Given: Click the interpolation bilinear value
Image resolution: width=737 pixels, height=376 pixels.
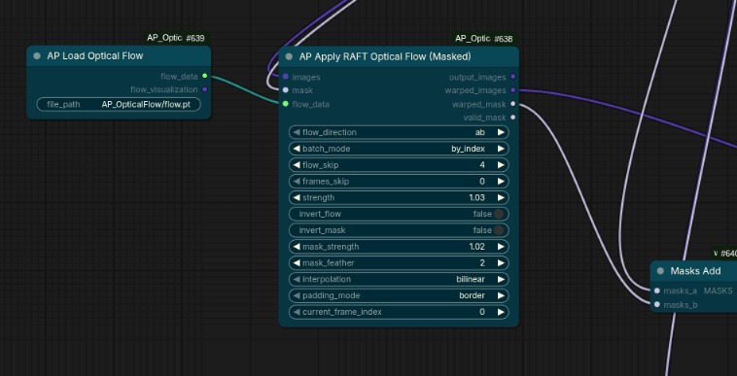Looking at the screenshot, I should click(x=471, y=279).
